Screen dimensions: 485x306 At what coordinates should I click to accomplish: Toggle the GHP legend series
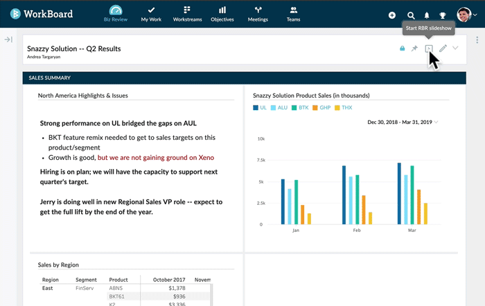[321, 107]
